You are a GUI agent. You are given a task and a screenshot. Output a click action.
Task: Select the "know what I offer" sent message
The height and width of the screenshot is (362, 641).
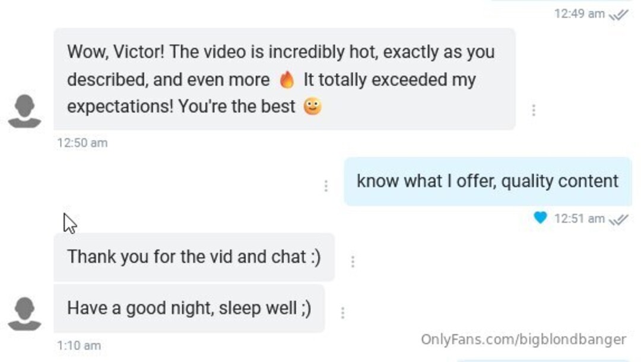487,181
